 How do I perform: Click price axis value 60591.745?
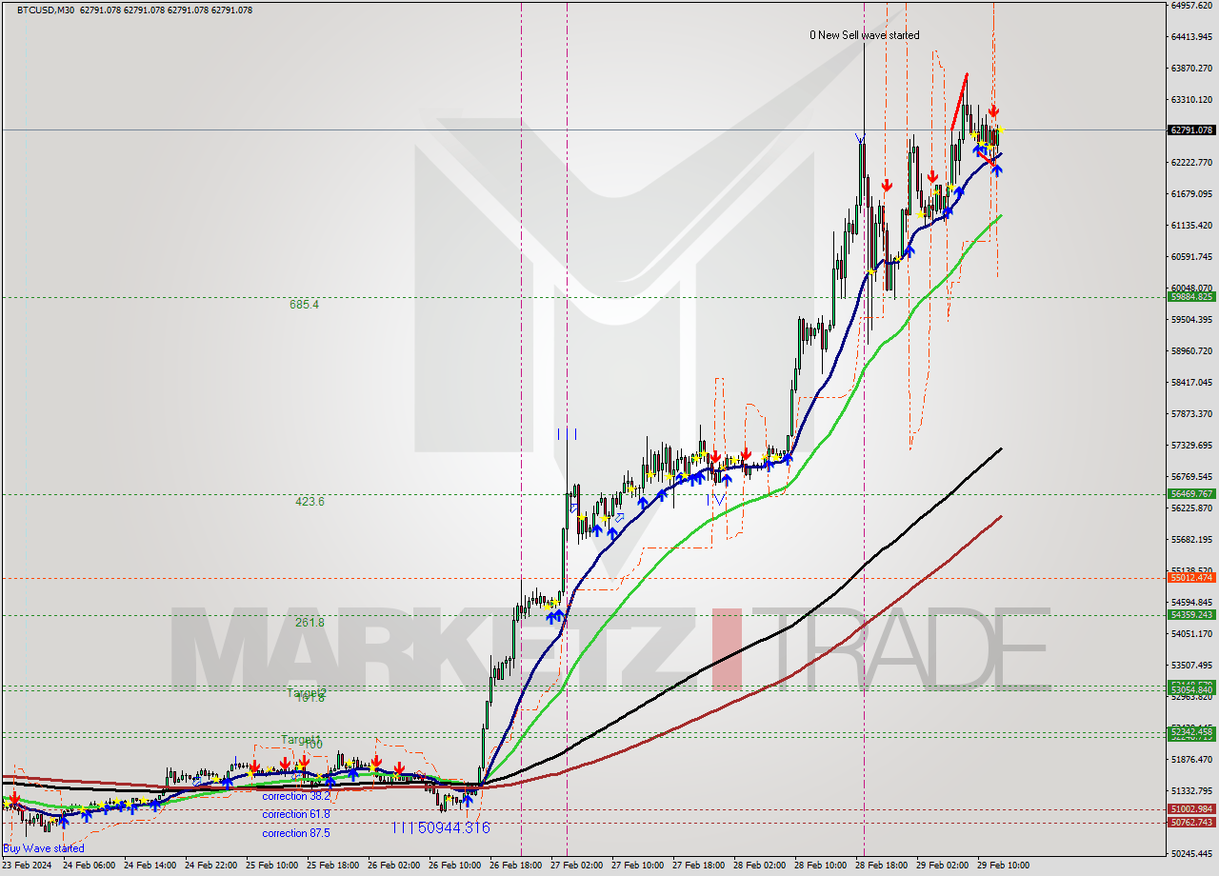point(1191,257)
